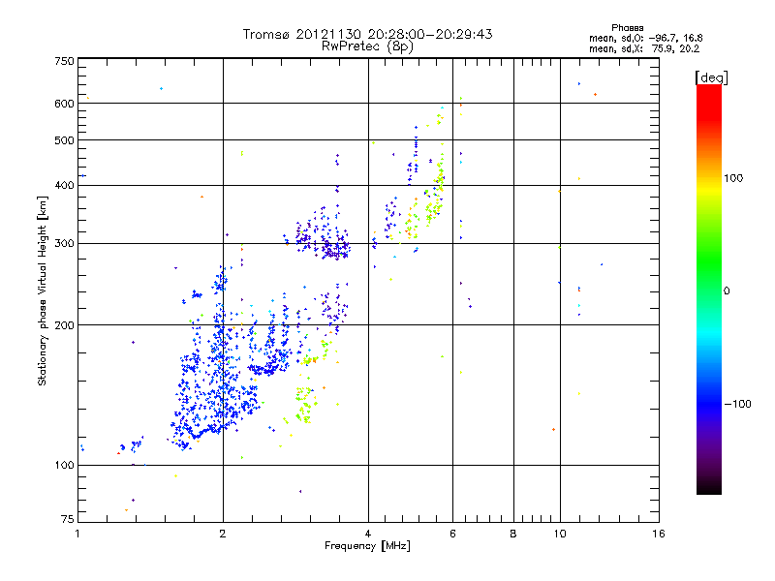Click the plot title 'Tromsø 20121130 20:28:00-20:29:43'
The image size is (775, 581).
click(x=367, y=34)
